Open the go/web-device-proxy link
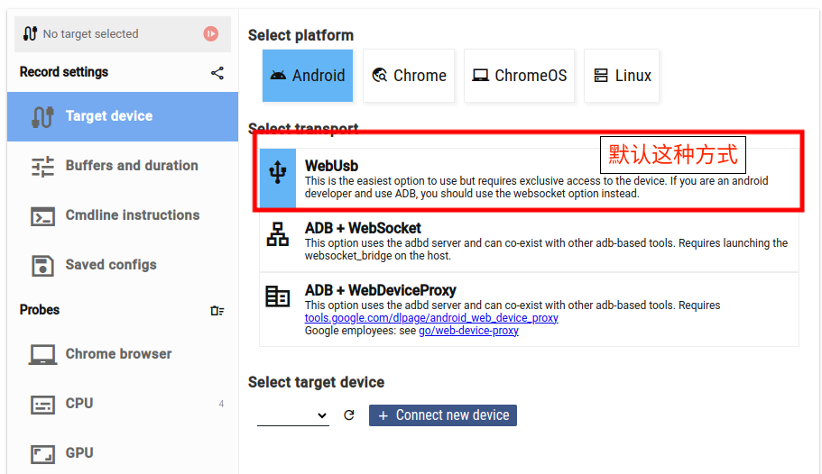Screen dimensions: 822x474 click(x=468, y=331)
